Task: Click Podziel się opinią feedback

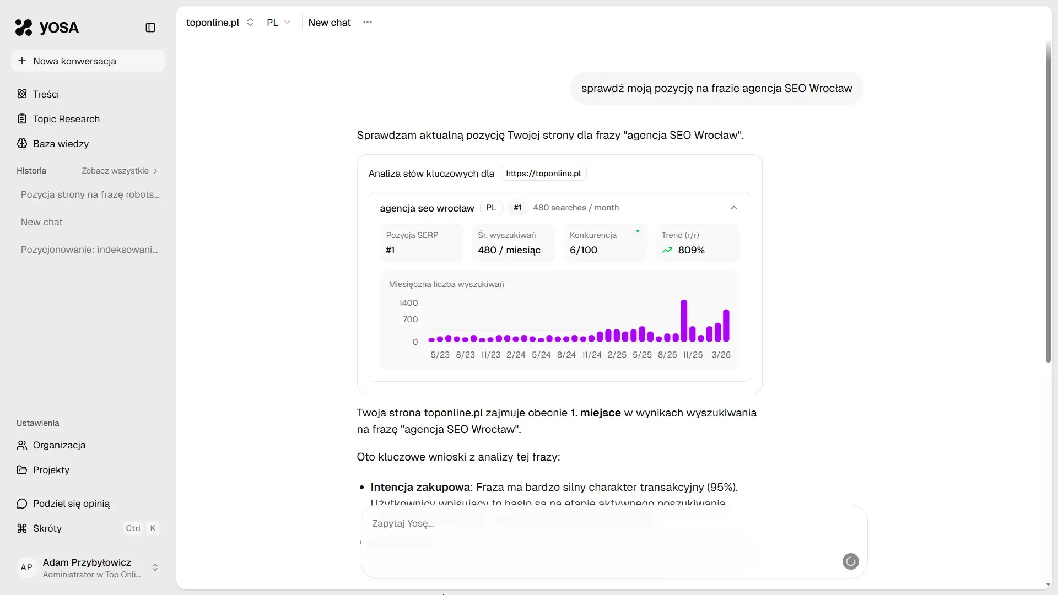Action: pyautogui.click(x=71, y=504)
